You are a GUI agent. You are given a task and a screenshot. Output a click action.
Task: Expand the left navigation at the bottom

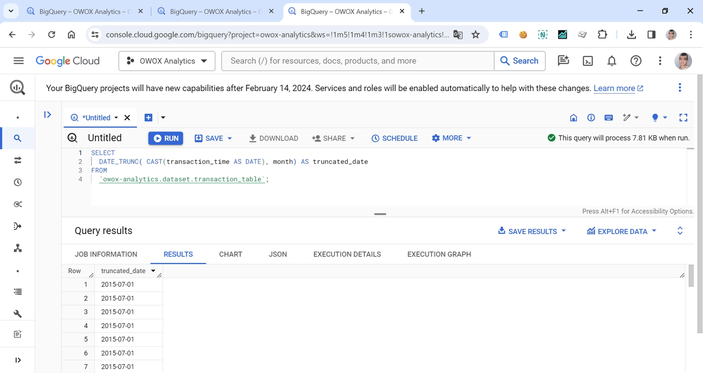(x=17, y=360)
